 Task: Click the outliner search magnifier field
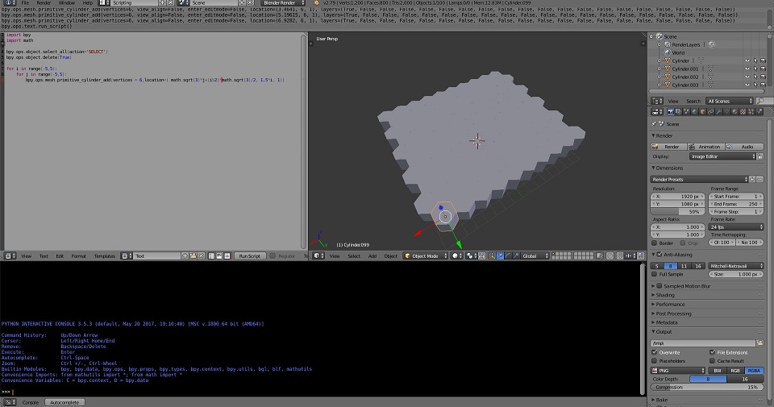click(764, 101)
